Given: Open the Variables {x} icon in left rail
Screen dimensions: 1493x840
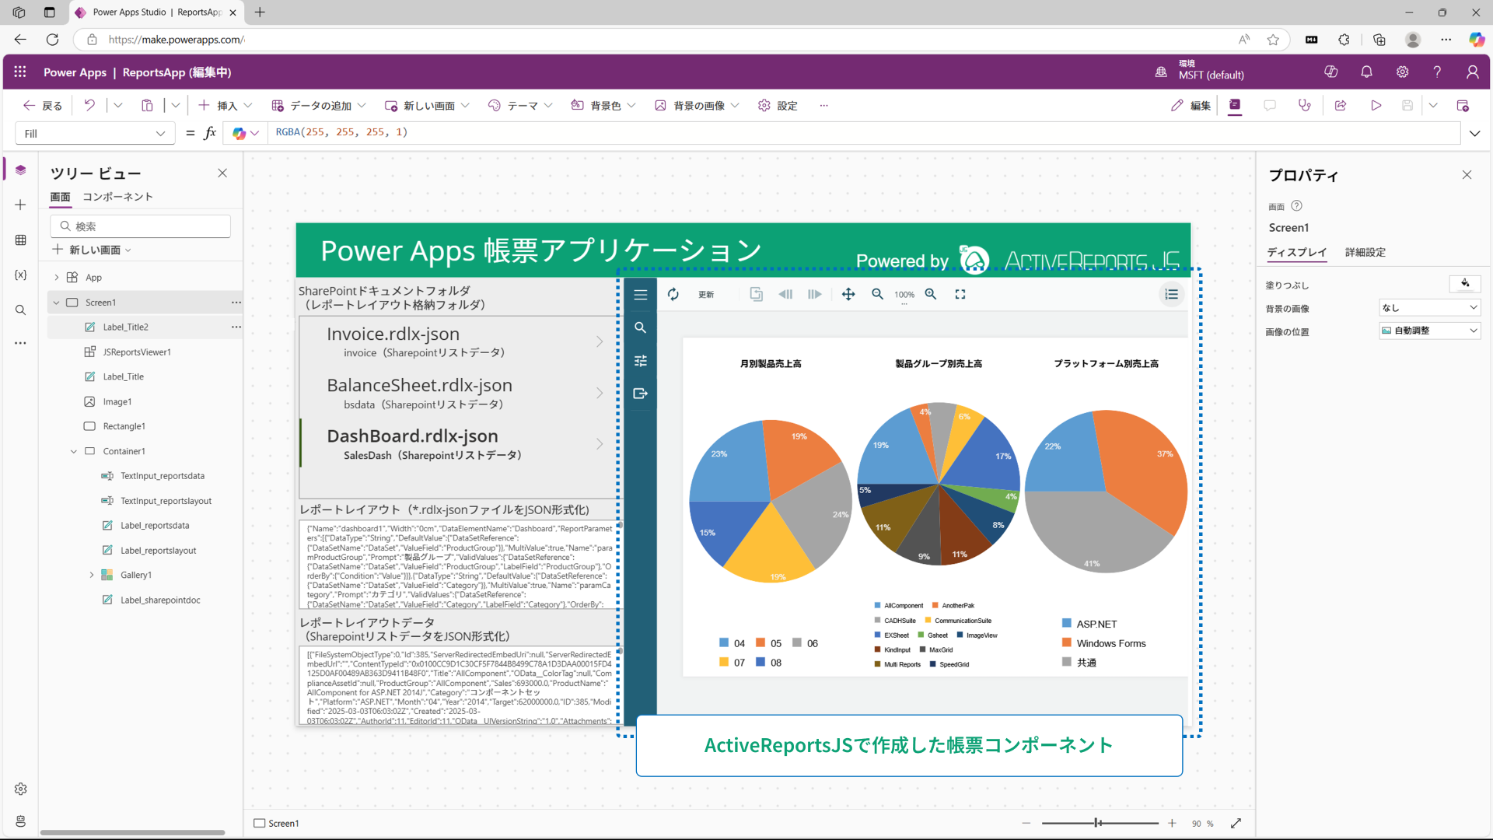Looking at the screenshot, I should tap(21, 275).
